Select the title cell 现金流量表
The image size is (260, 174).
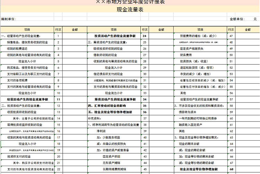(x=130, y=9)
